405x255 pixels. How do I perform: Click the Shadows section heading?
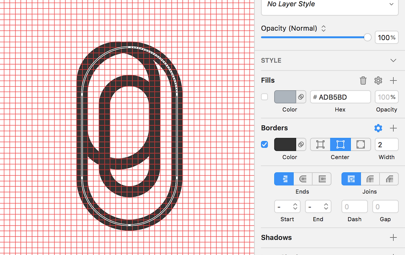tap(277, 237)
